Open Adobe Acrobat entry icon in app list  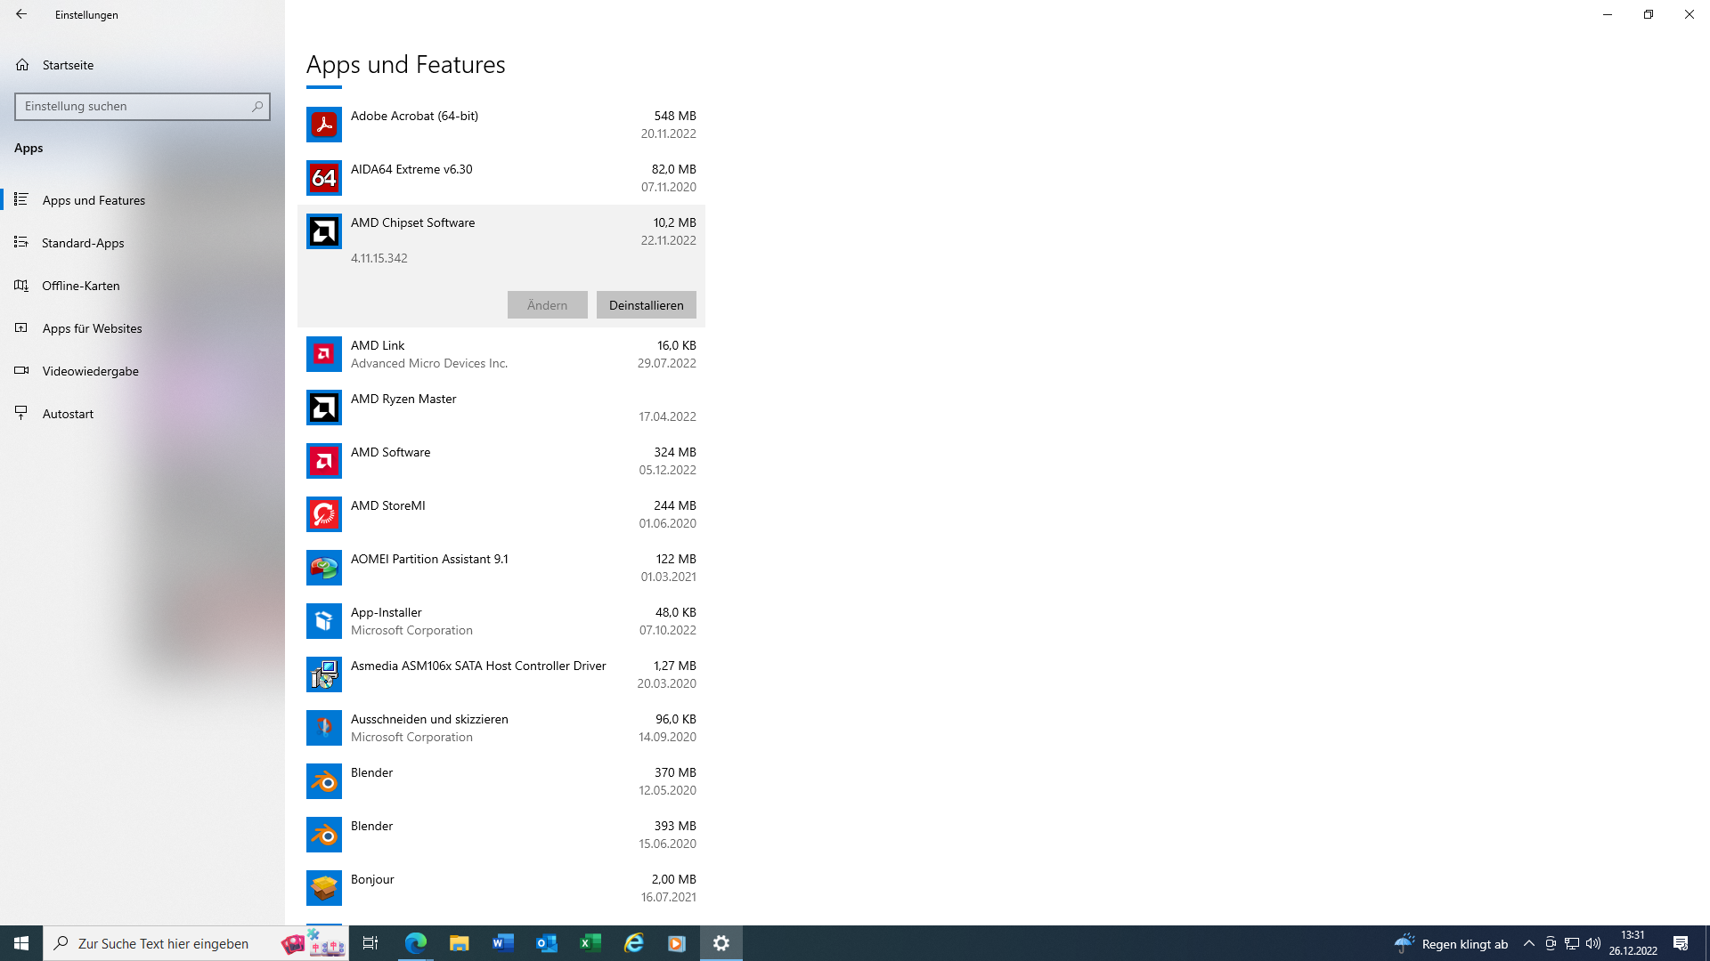coord(323,124)
